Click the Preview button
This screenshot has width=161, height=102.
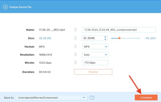point(93,72)
